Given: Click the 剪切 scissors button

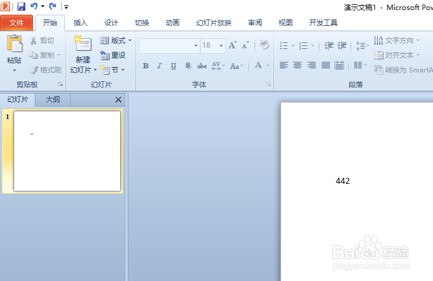Looking at the screenshot, I should pyautogui.click(x=42, y=41).
